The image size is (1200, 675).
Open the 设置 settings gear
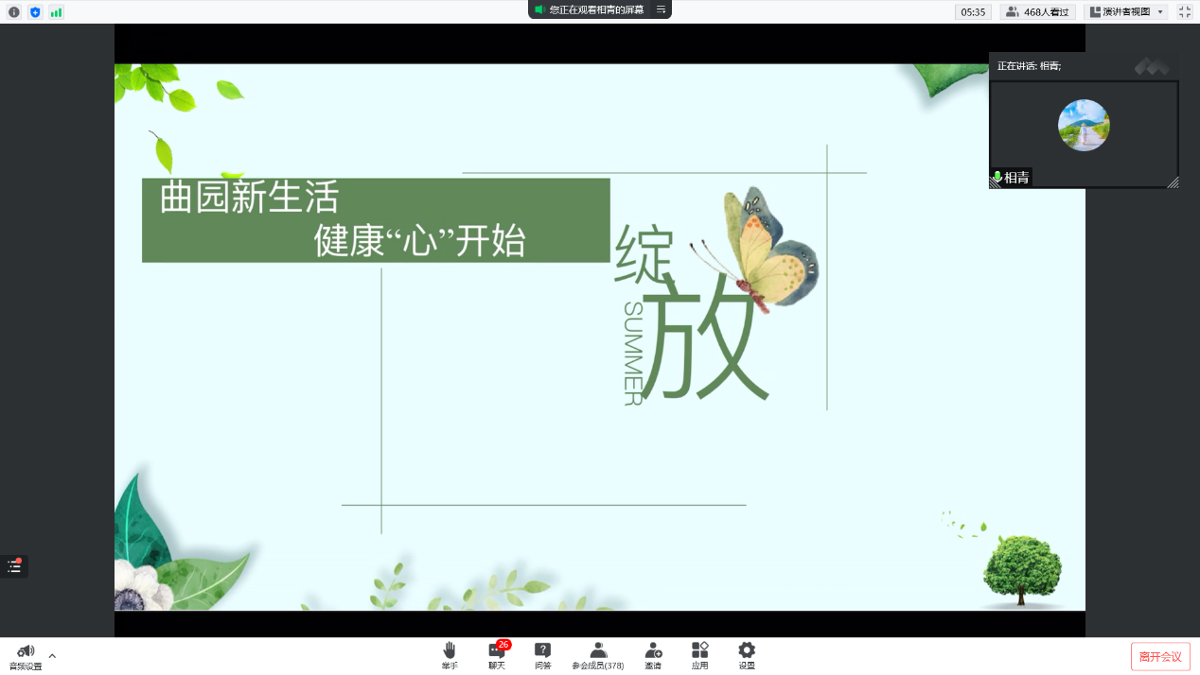[x=747, y=654]
